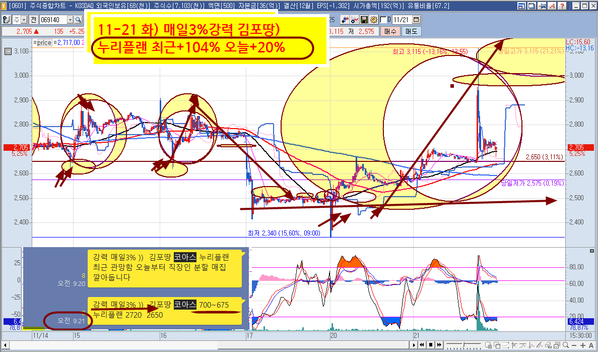Click the eraser tool icon
The width and height of the screenshot is (598, 352).
[x=549, y=345]
